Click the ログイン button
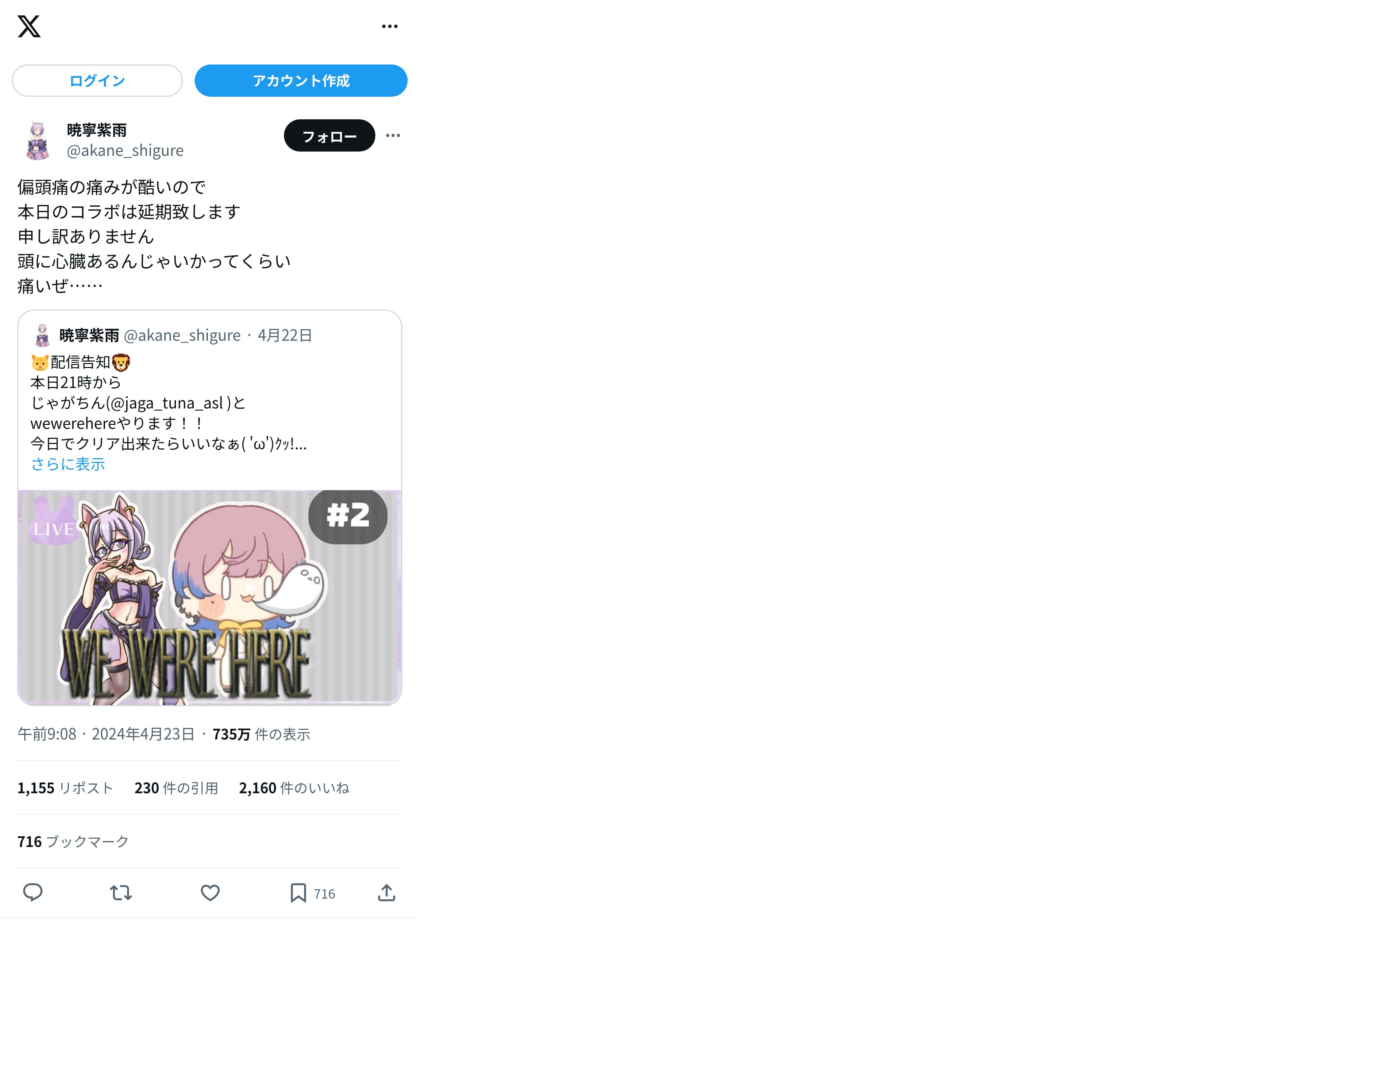 [x=97, y=81]
